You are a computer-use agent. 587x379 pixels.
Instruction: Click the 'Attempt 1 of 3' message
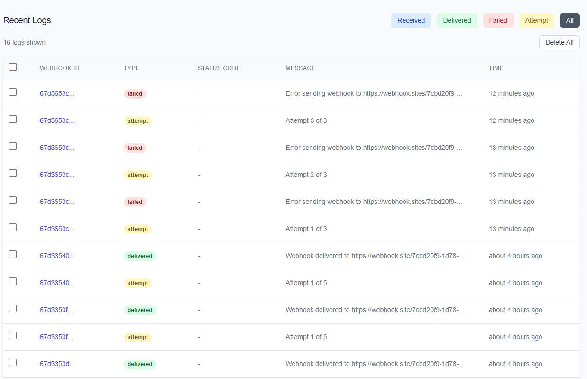[x=306, y=229]
